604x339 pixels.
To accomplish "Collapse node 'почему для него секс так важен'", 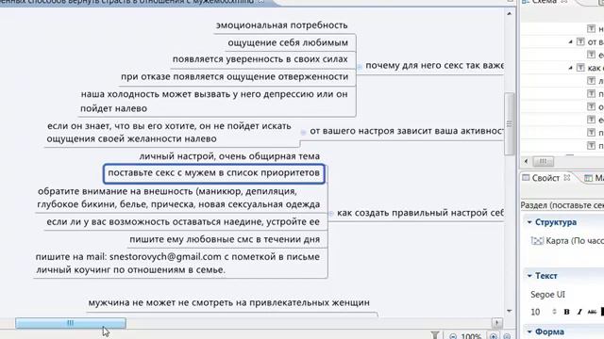I will point(359,66).
